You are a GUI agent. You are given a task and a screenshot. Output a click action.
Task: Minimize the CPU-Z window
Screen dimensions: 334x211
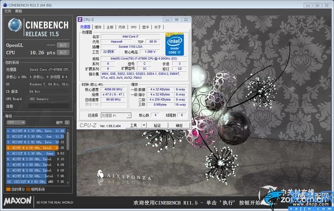pos(167,20)
